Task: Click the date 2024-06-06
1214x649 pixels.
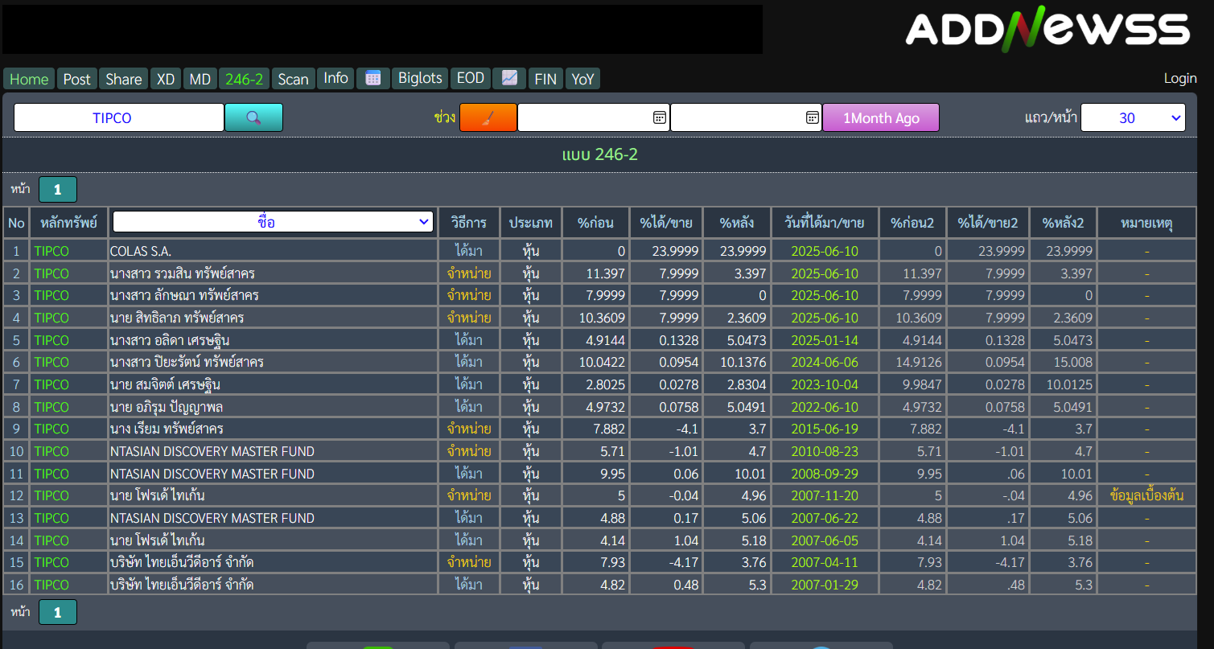Action: pyautogui.click(x=825, y=362)
